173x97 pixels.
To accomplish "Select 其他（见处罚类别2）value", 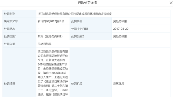I will tap(50, 36).
